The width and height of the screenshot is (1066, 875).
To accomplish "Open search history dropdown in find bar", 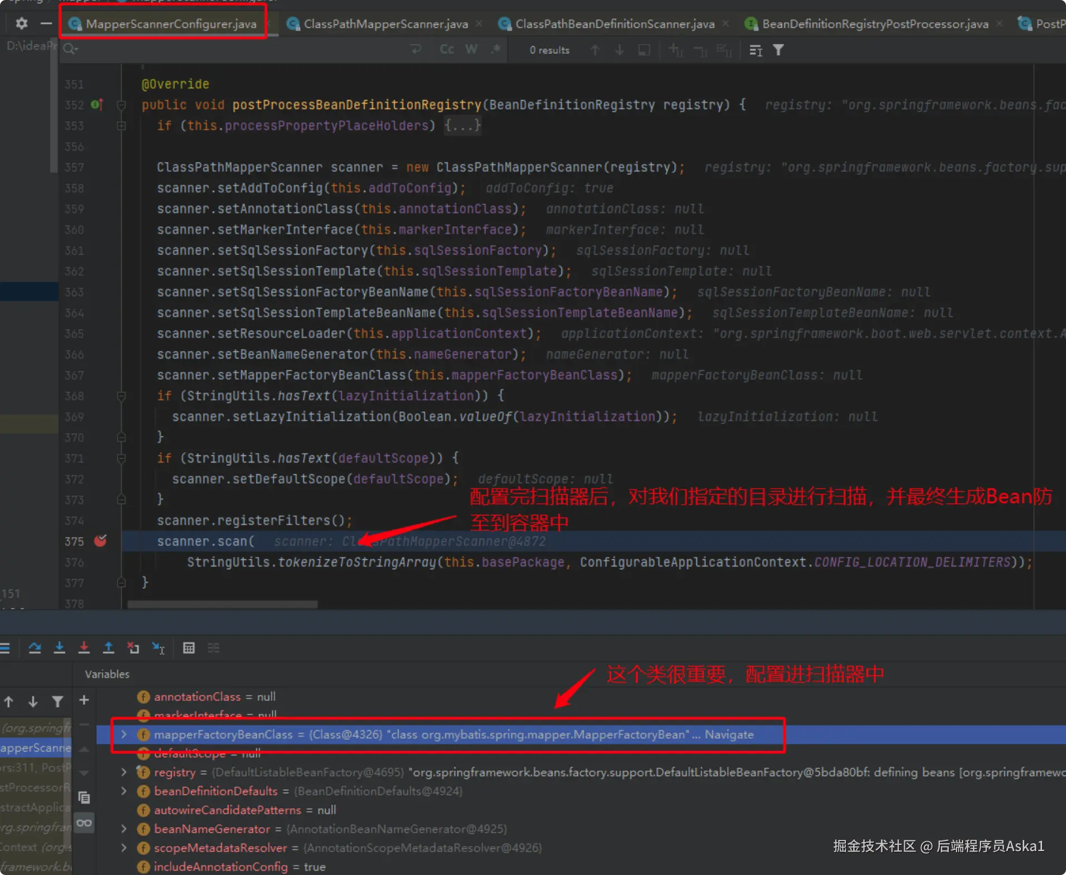I will click(71, 49).
